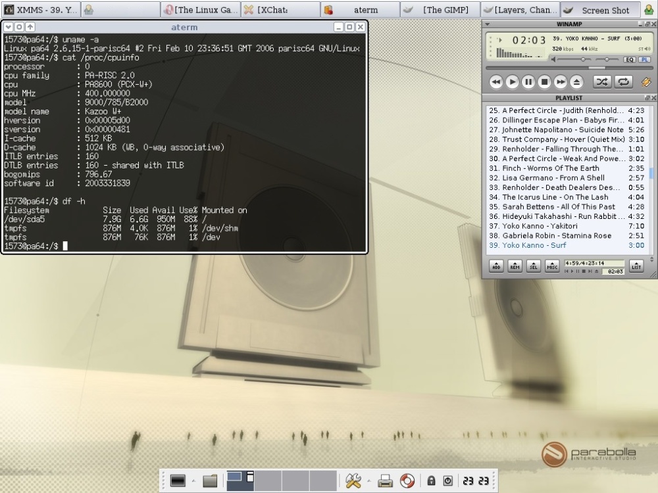Click the playlist scroll up/down arrows

tap(651, 260)
